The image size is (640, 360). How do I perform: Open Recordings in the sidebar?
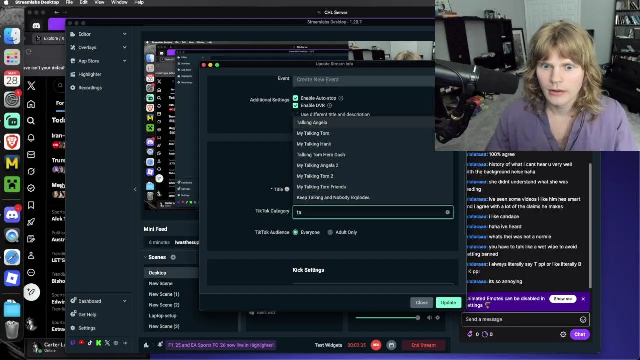click(x=90, y=88)
